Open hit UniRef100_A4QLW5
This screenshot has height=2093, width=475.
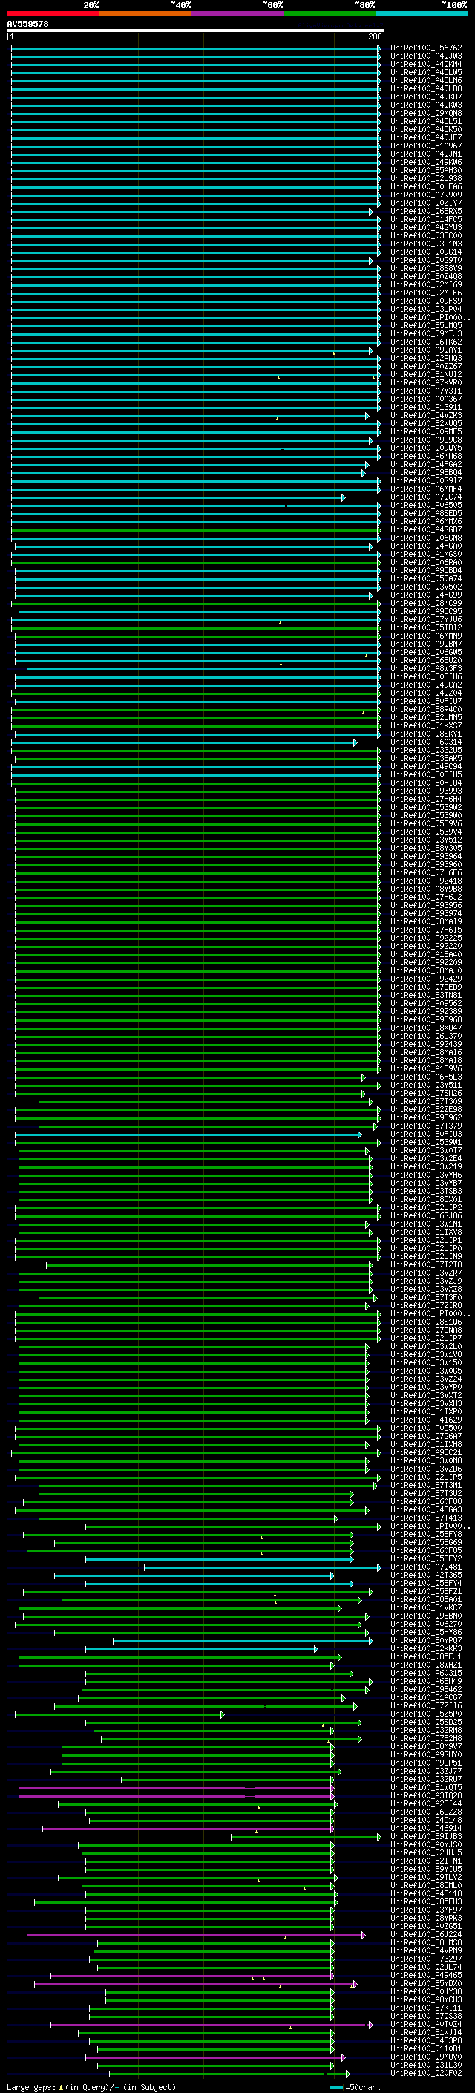tap(426, 72)
